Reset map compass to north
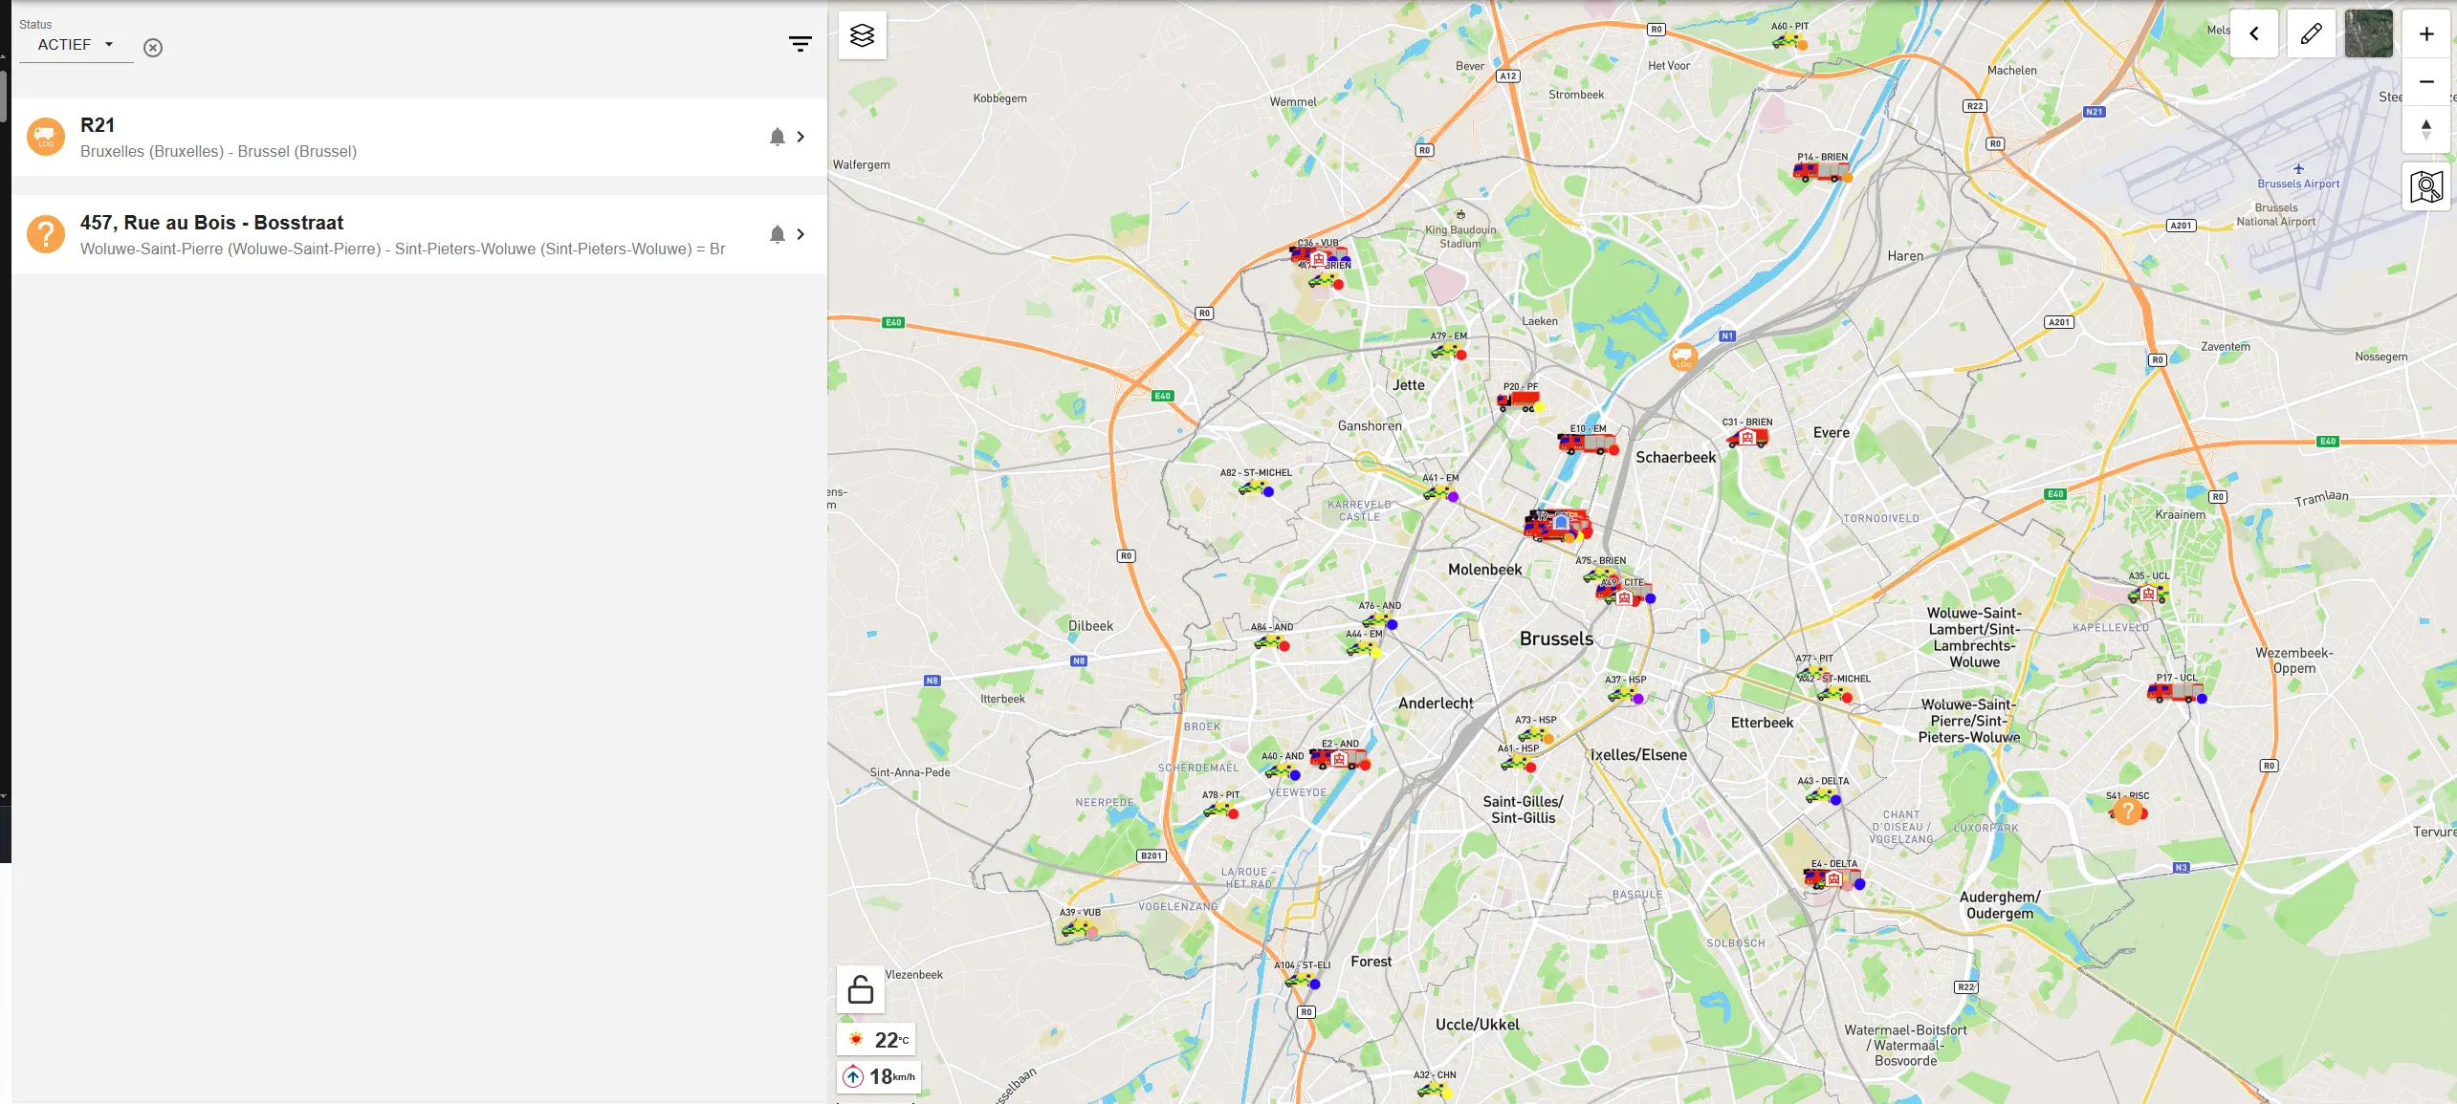The height and width of the screenshot is (1104, 2457). tap(2425, 129)
